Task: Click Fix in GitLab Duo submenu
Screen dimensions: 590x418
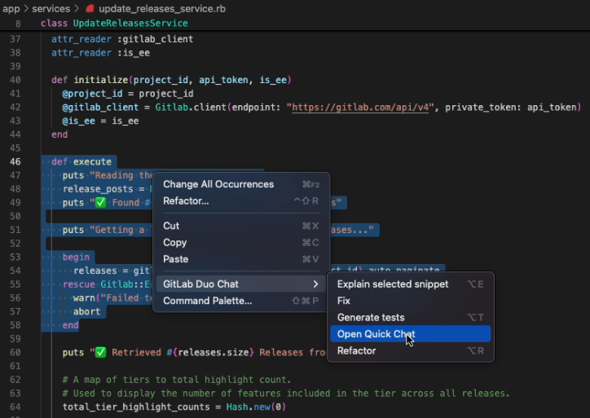Action: pos(344,301)
